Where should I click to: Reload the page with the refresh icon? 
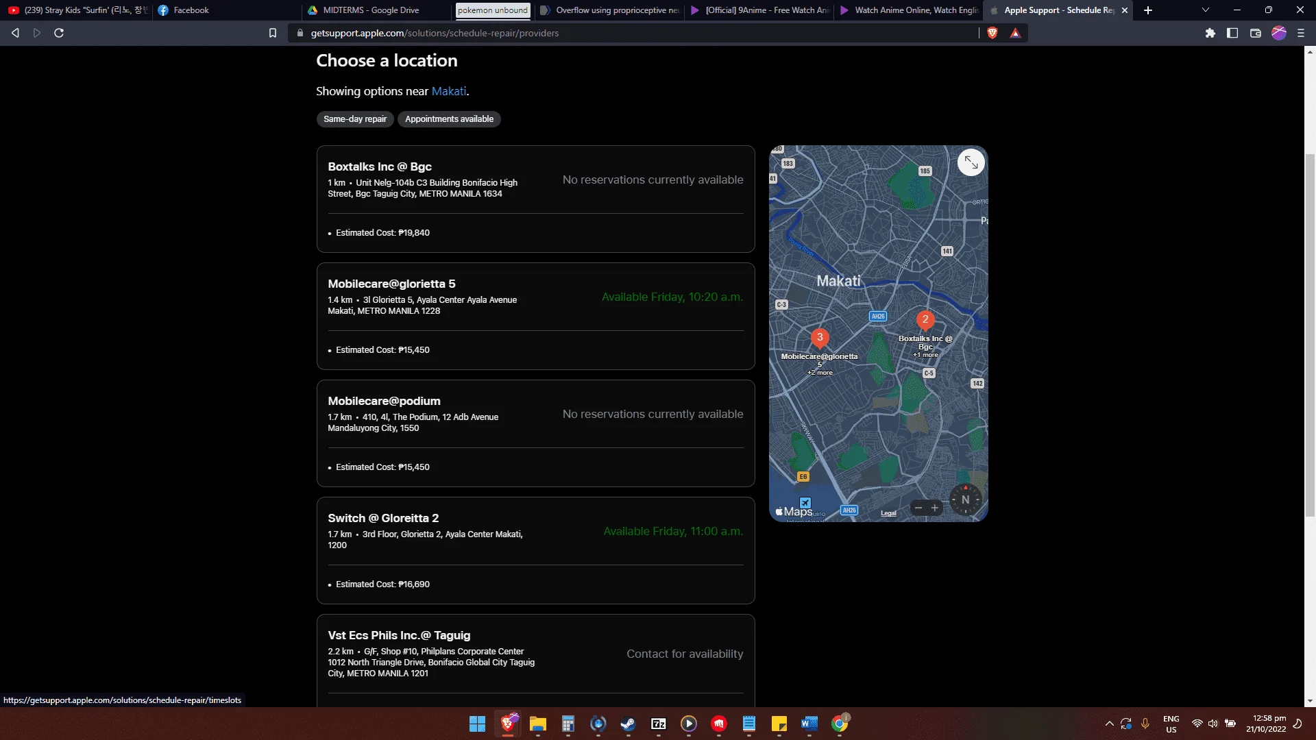59,33
